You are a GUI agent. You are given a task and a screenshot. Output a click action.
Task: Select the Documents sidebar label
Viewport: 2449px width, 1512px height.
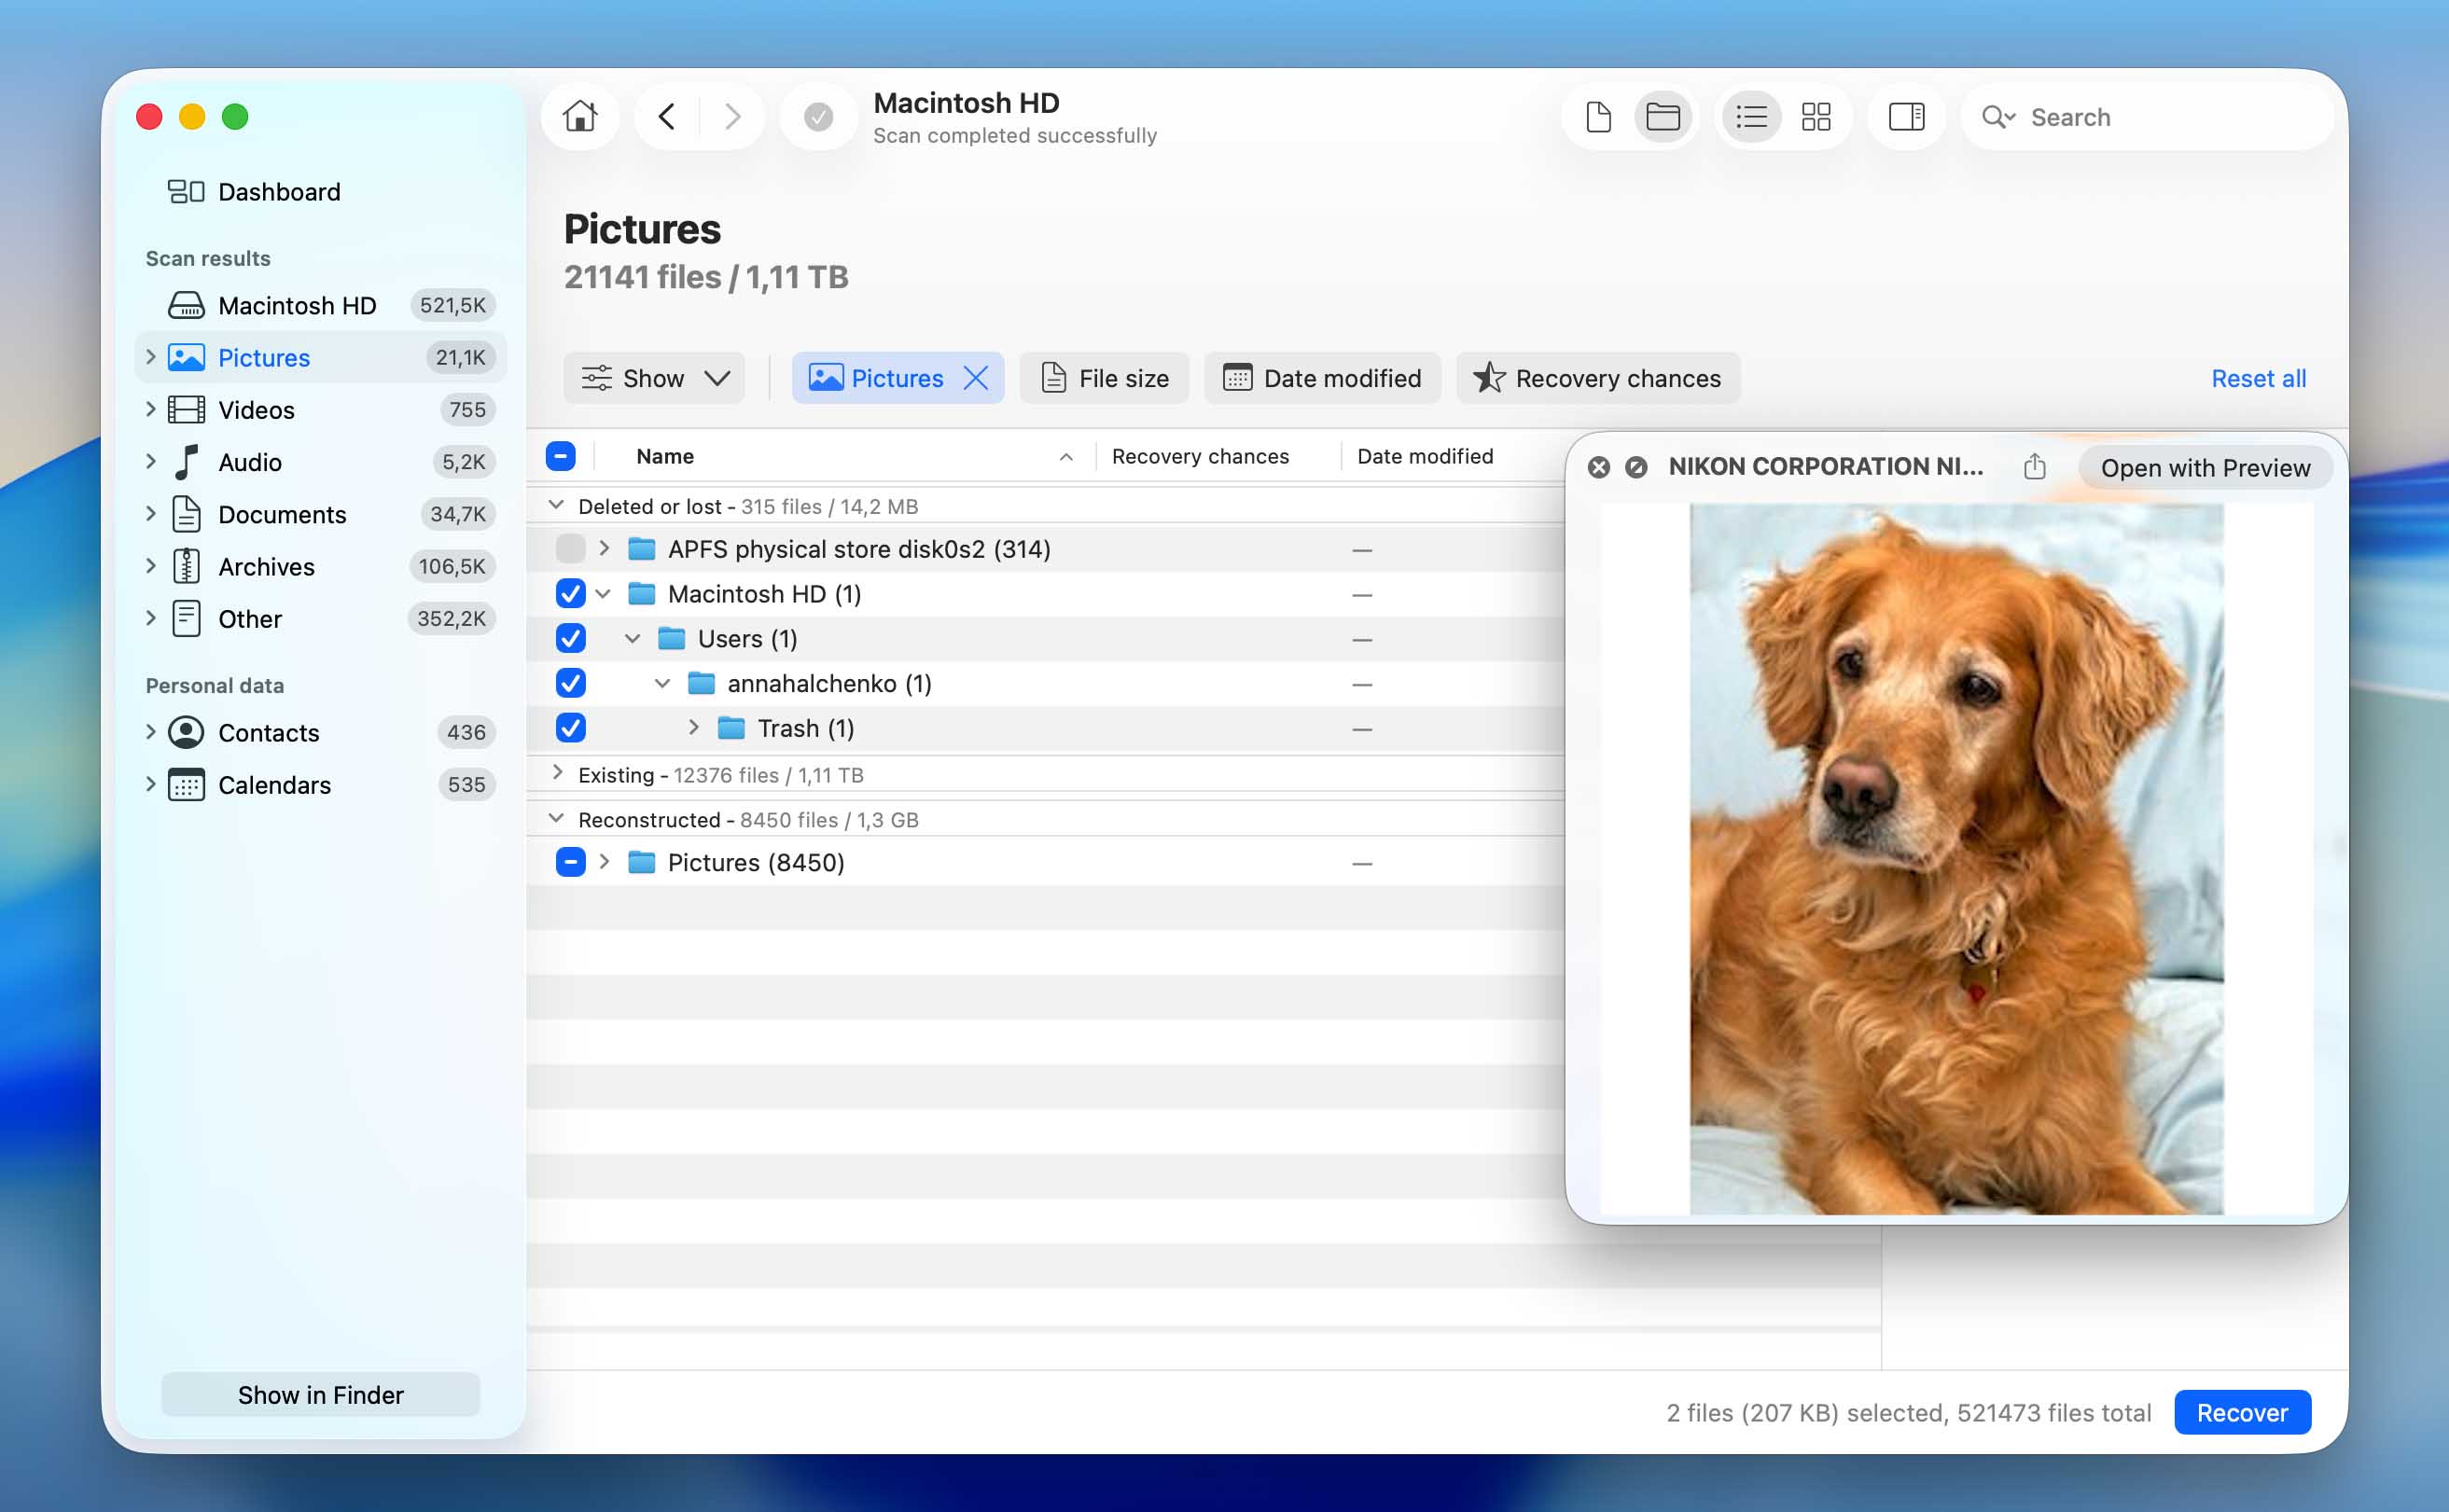pos(282,514)
